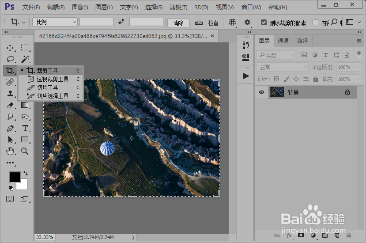Select the Path Selection tool
Image resolution: width=366 pixels, height=243 pixels.
(x=10, y=140)
